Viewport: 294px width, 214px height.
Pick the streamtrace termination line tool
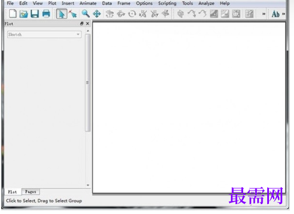coord(202,14)
